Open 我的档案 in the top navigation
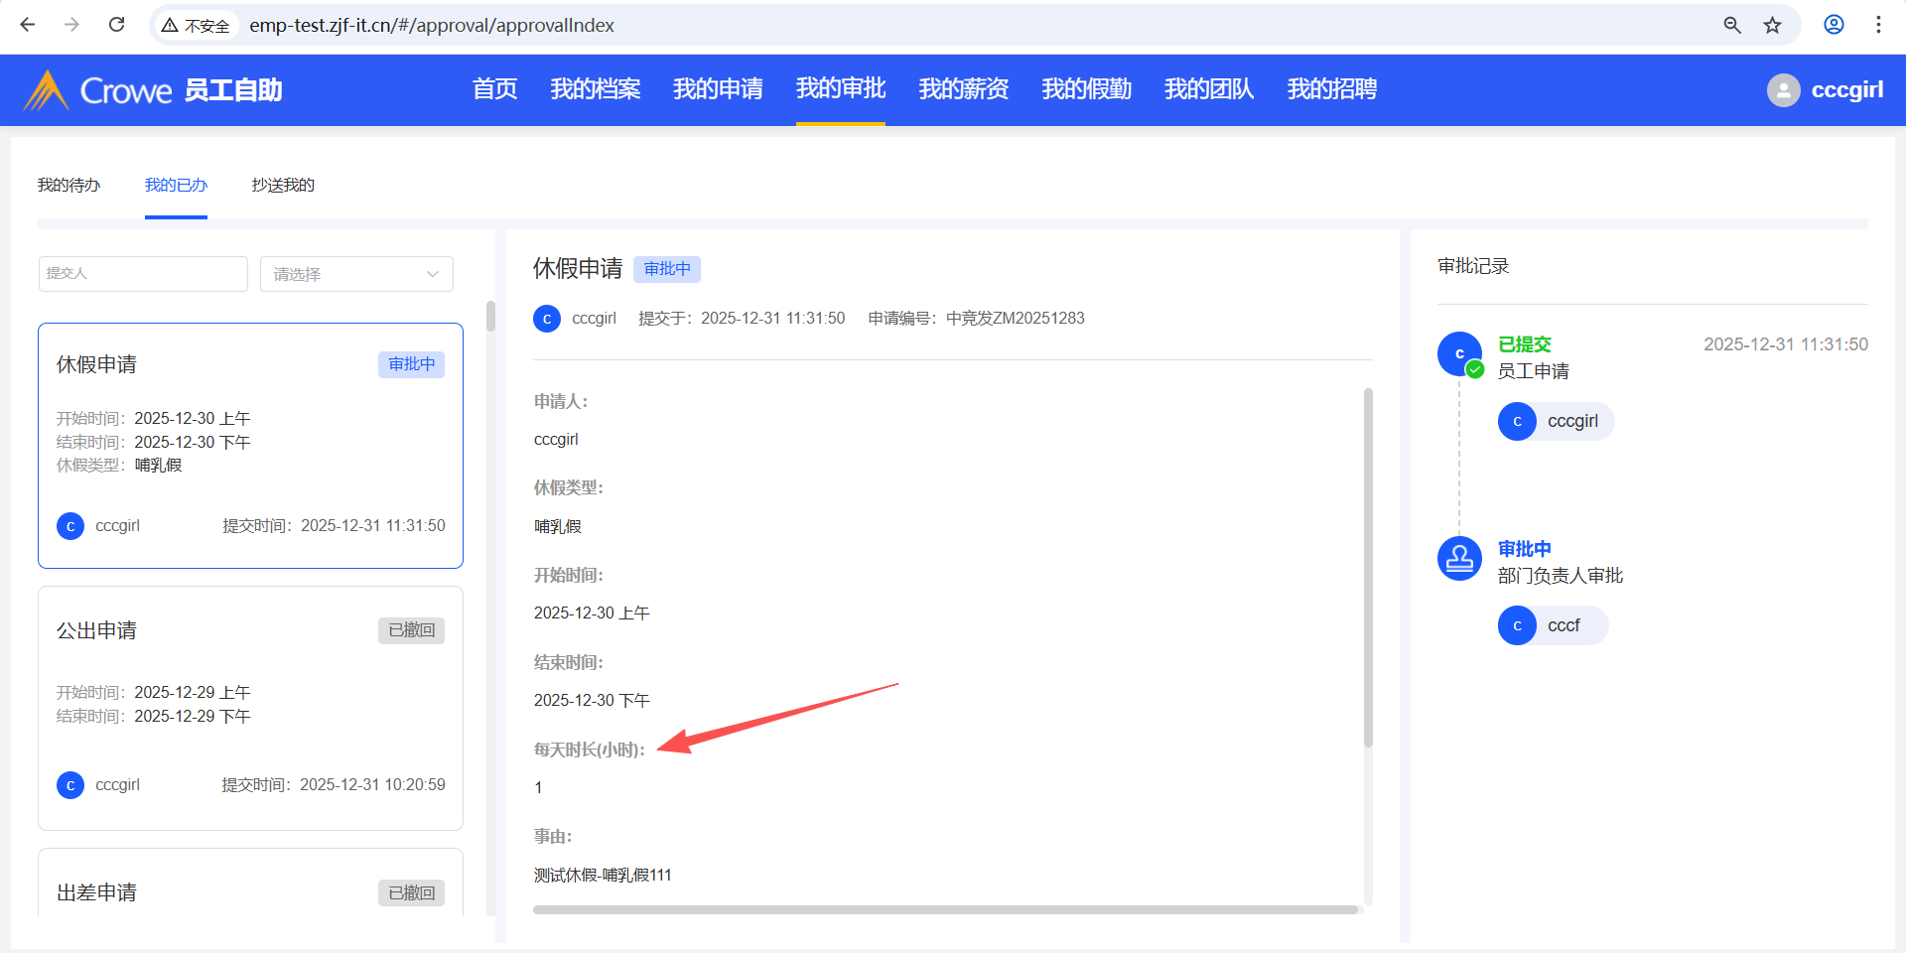Screen dimensions: 1906x953 (596, 89)
